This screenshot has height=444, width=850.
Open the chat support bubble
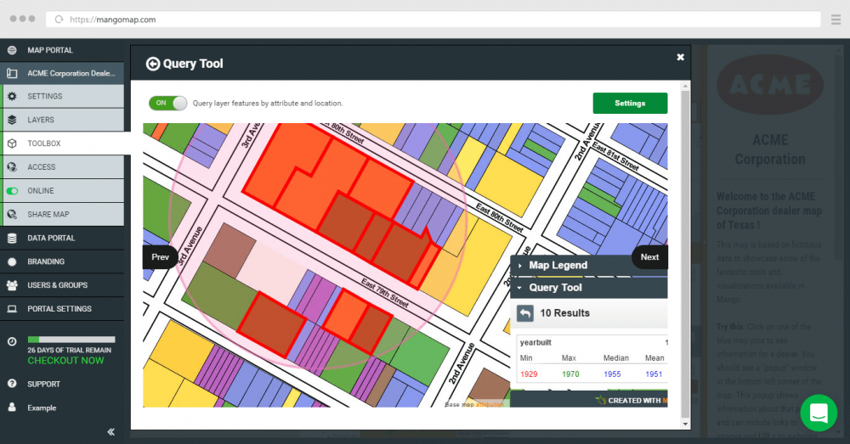click(819, 413)
